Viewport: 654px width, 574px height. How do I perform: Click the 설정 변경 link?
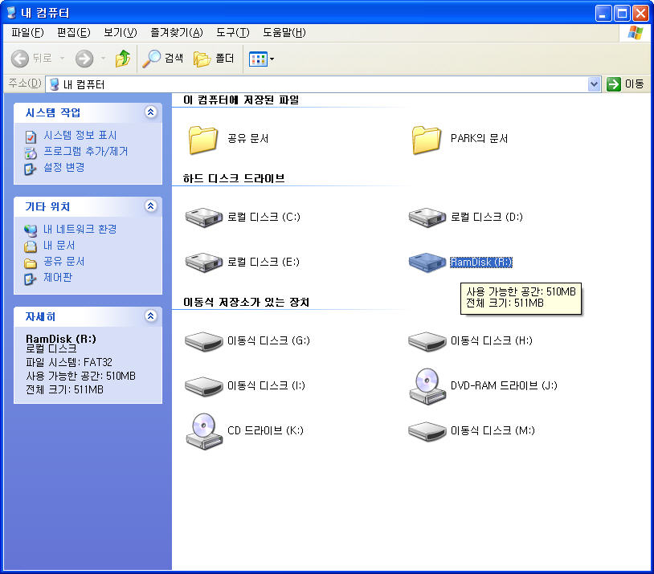pos(64,168)
